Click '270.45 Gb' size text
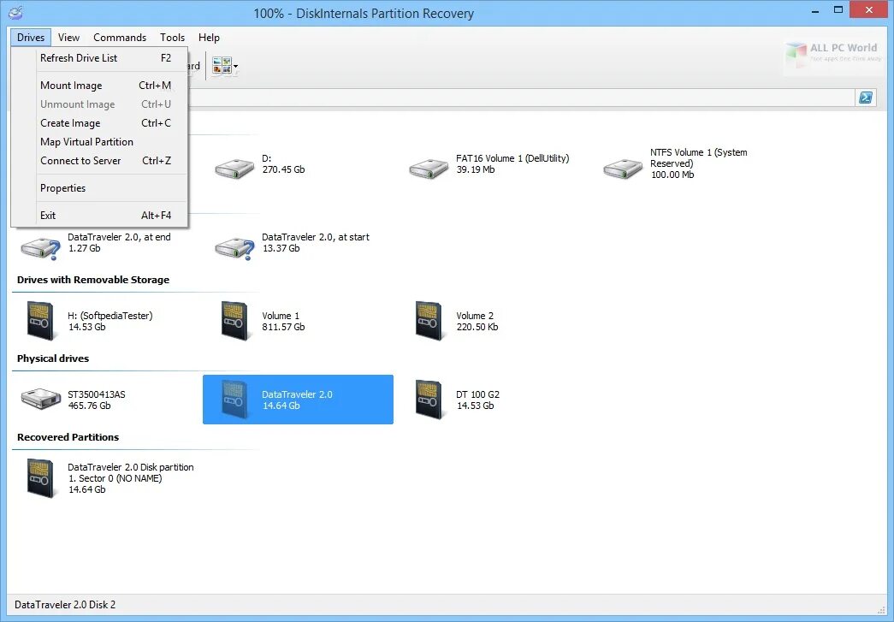Screen dimensions: 894x622 coord(283,170)
